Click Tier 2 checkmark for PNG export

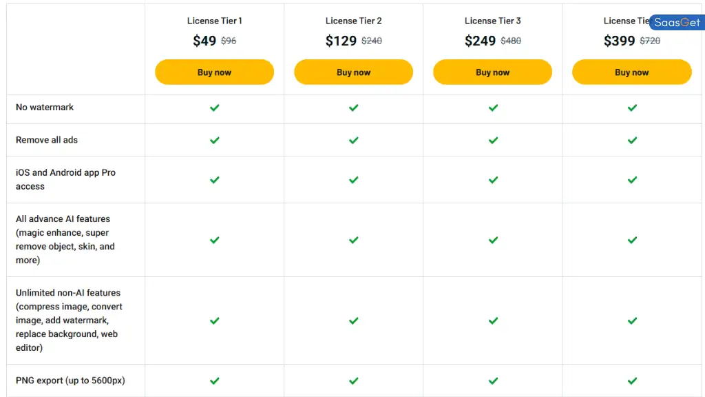[354, 380]
